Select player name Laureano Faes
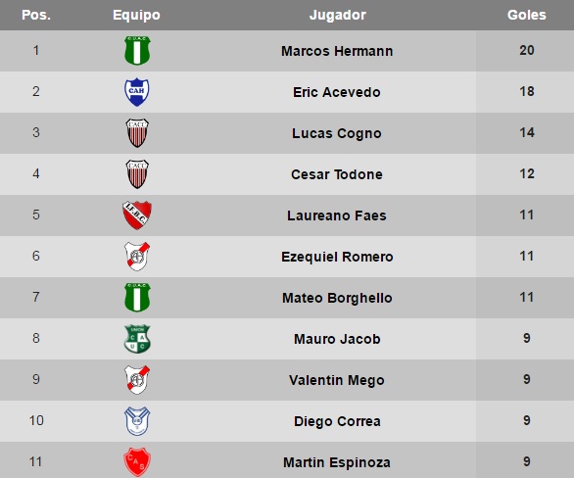 point(337,215)
